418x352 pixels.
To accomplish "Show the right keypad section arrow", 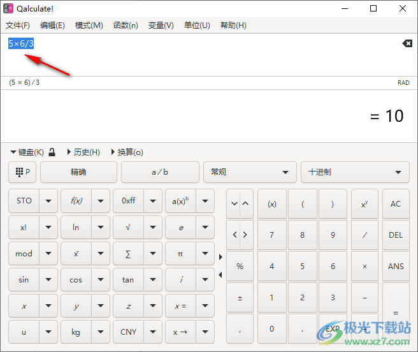I will [220, 257].
